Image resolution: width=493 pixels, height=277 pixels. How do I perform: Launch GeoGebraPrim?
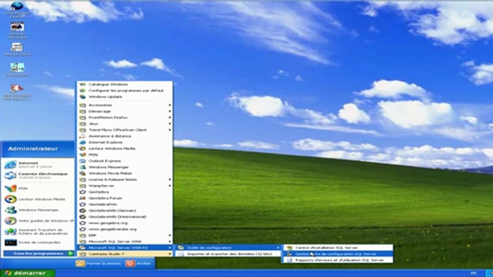click(125, 204)
